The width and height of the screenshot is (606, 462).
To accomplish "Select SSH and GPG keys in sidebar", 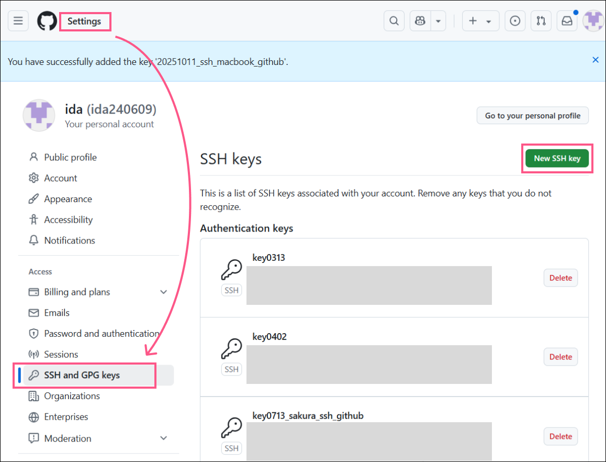I will (x=84, y=375).
